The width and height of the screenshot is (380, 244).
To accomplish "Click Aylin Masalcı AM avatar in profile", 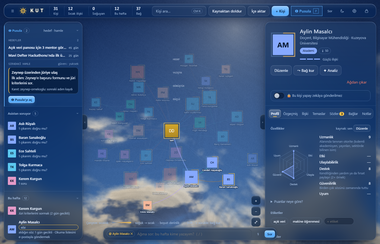I will [x=283, y=45].
